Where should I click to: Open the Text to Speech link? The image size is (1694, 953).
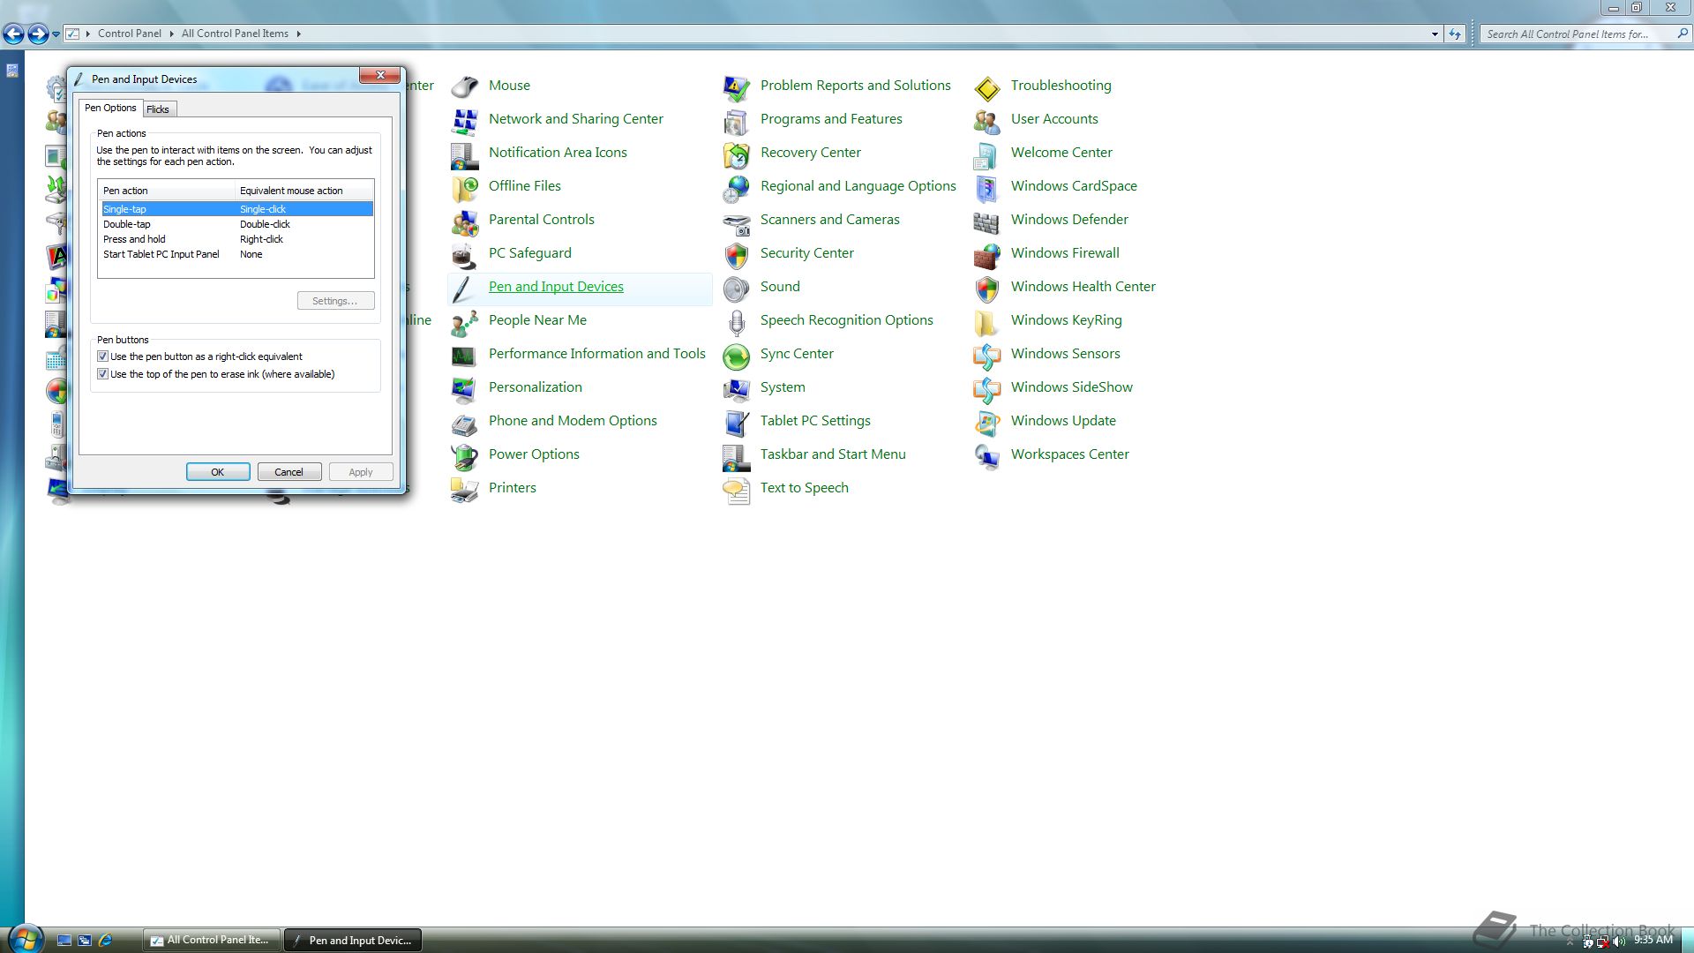click(x=805, y=488)
